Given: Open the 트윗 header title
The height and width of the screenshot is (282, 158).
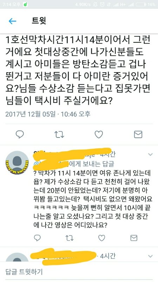Looking at the screenshot, I should click(39, 21).
